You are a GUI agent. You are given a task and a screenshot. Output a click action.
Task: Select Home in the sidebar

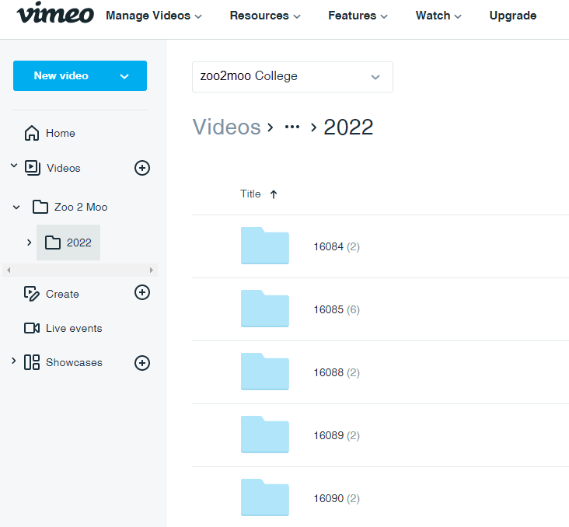(x=60, y=133)
